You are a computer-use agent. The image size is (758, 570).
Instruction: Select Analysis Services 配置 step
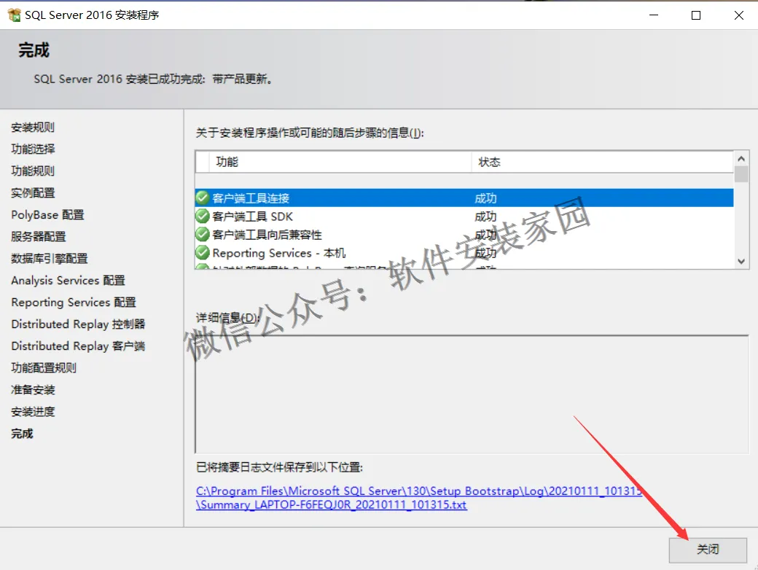(69, 281)
